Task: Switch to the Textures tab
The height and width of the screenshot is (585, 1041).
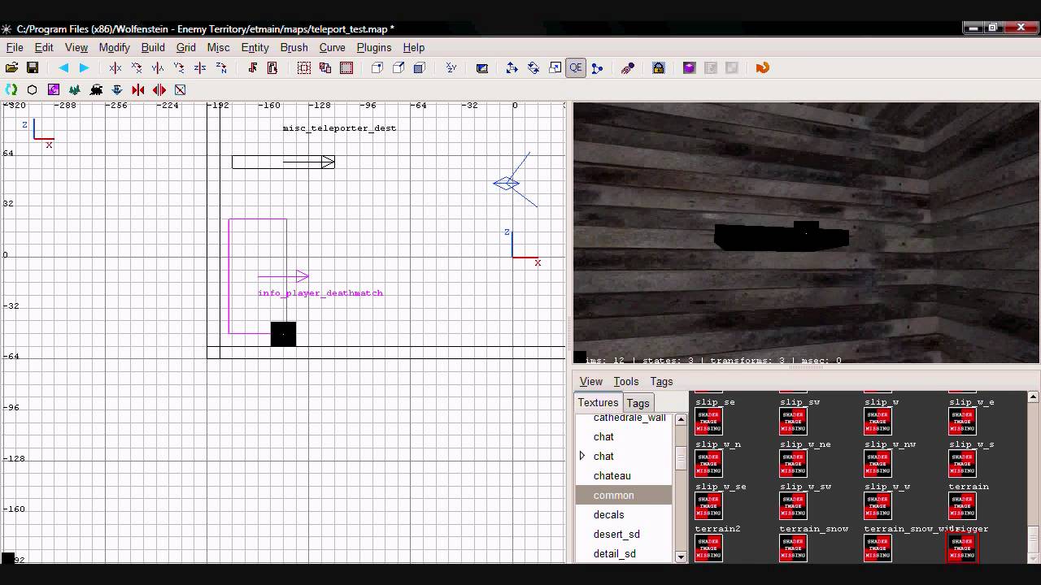Action: 599,403
